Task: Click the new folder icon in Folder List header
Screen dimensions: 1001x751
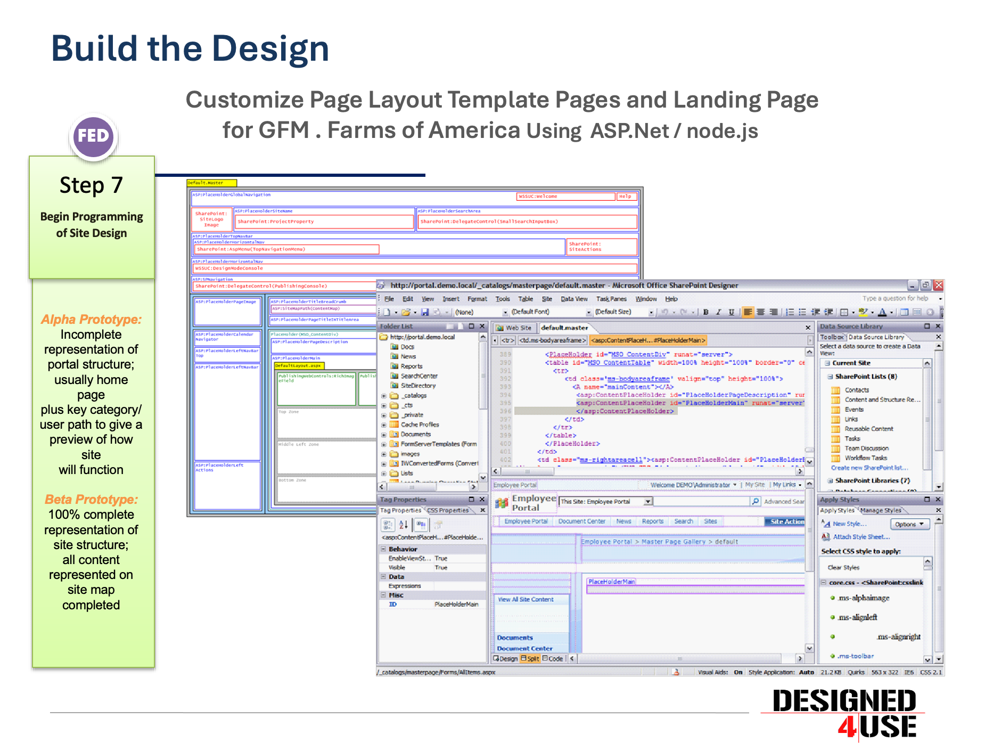Action: pyautogui.click(x=450, y=326)
